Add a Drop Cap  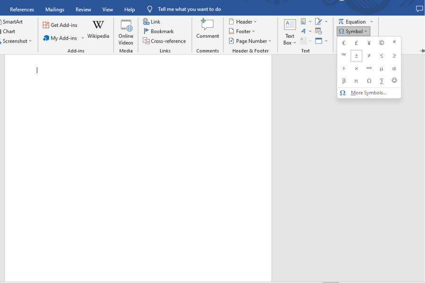tap(303, 41)
